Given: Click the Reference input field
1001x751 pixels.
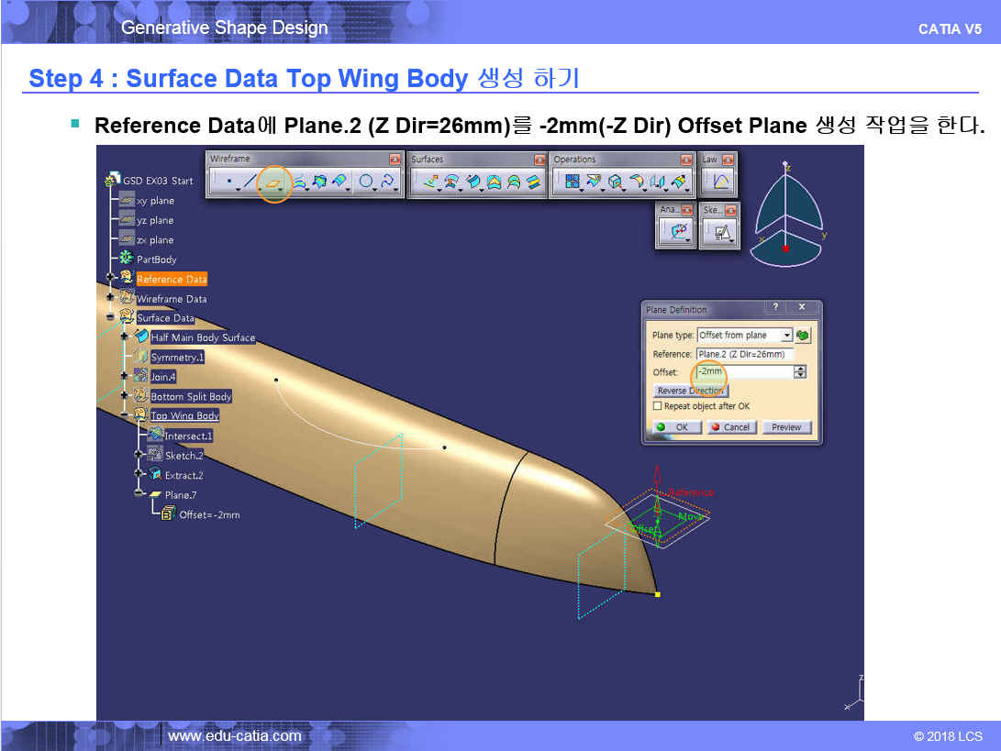Looking at the screenshot, I should coord(744,354).
